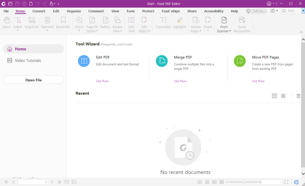The width and height of the screenshot is (305, 186).
Task: Select the Edit Text tool
Action: pos(131,25)
